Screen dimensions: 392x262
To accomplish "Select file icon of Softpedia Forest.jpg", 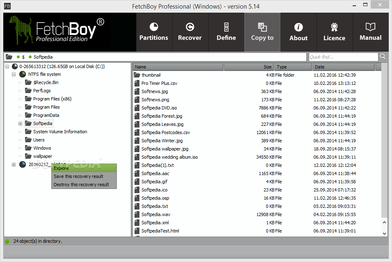I will point(137,116).
